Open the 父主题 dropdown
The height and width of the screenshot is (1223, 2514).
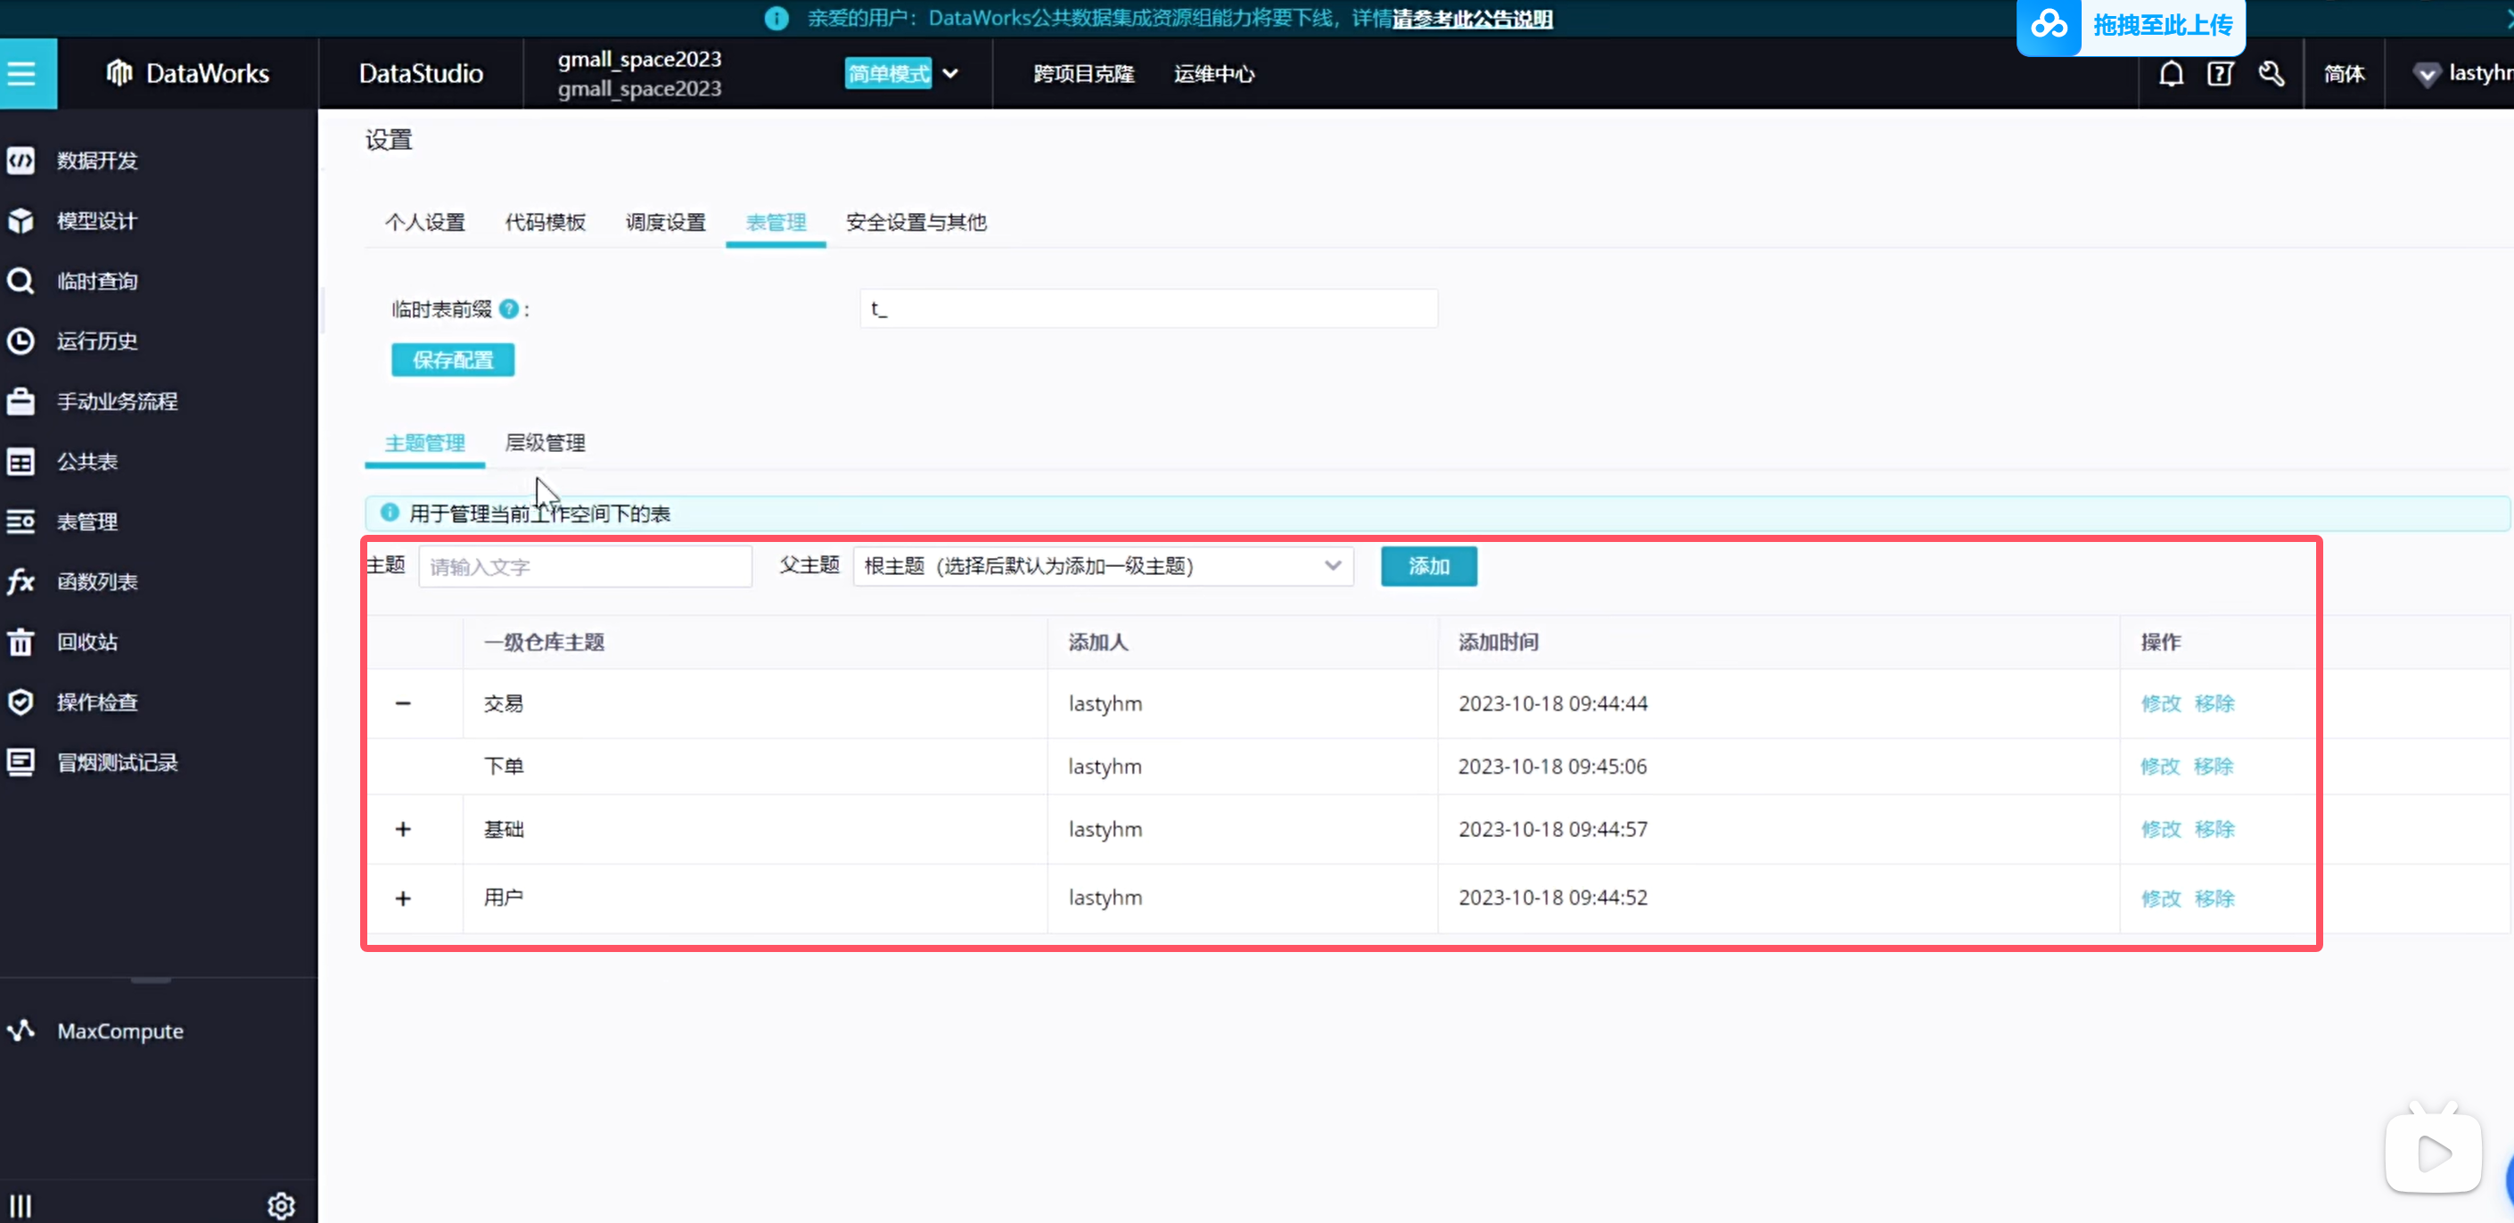click(1103, 566)
